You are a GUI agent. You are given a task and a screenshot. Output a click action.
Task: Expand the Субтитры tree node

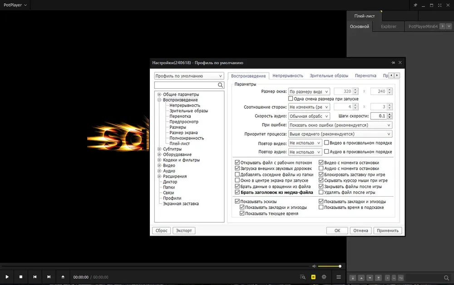coord(159,149)
